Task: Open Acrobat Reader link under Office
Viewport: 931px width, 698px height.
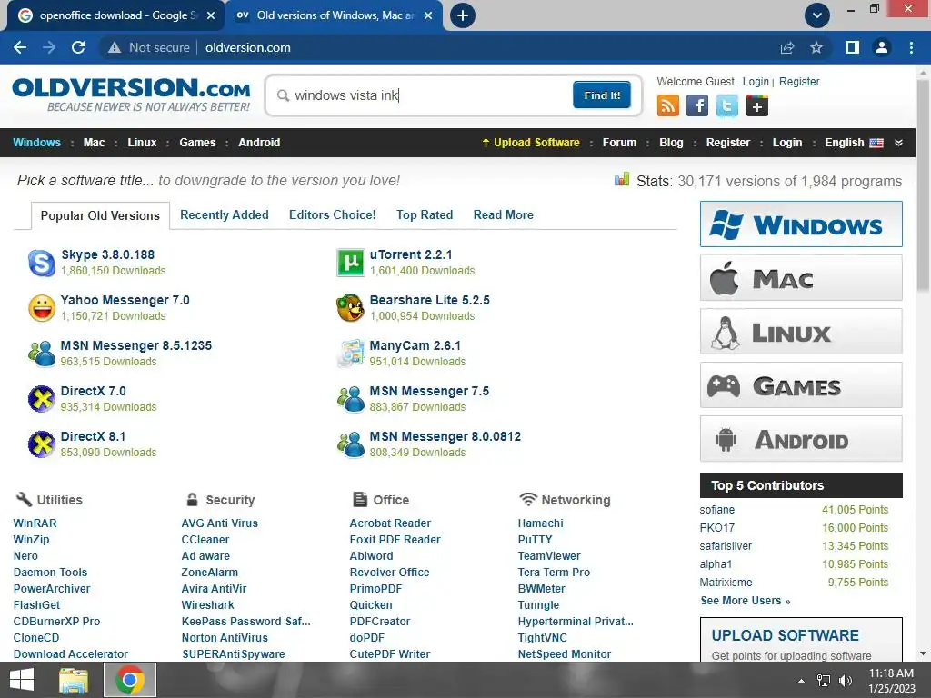Action: click(390, 523)
